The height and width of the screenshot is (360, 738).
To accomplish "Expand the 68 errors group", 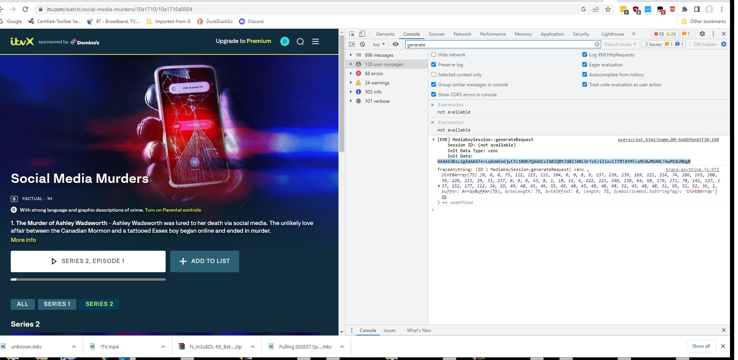I will pyautogui.click(x=351, y=73).
